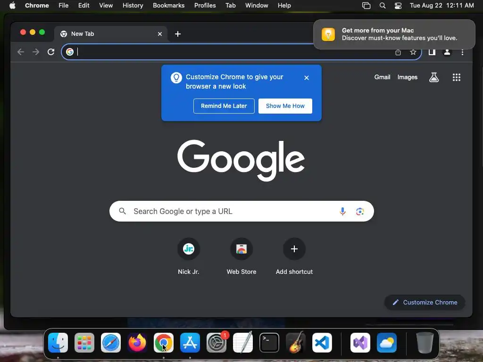Open Visual Studio (purple) from the dock
The image size is (483, 362).
(x=360, y=343)
